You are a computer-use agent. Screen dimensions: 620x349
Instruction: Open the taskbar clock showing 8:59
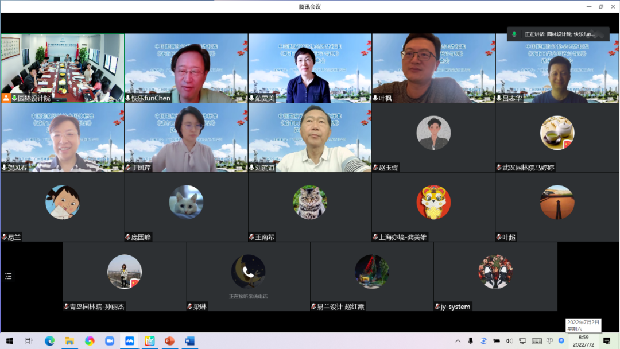584,341
